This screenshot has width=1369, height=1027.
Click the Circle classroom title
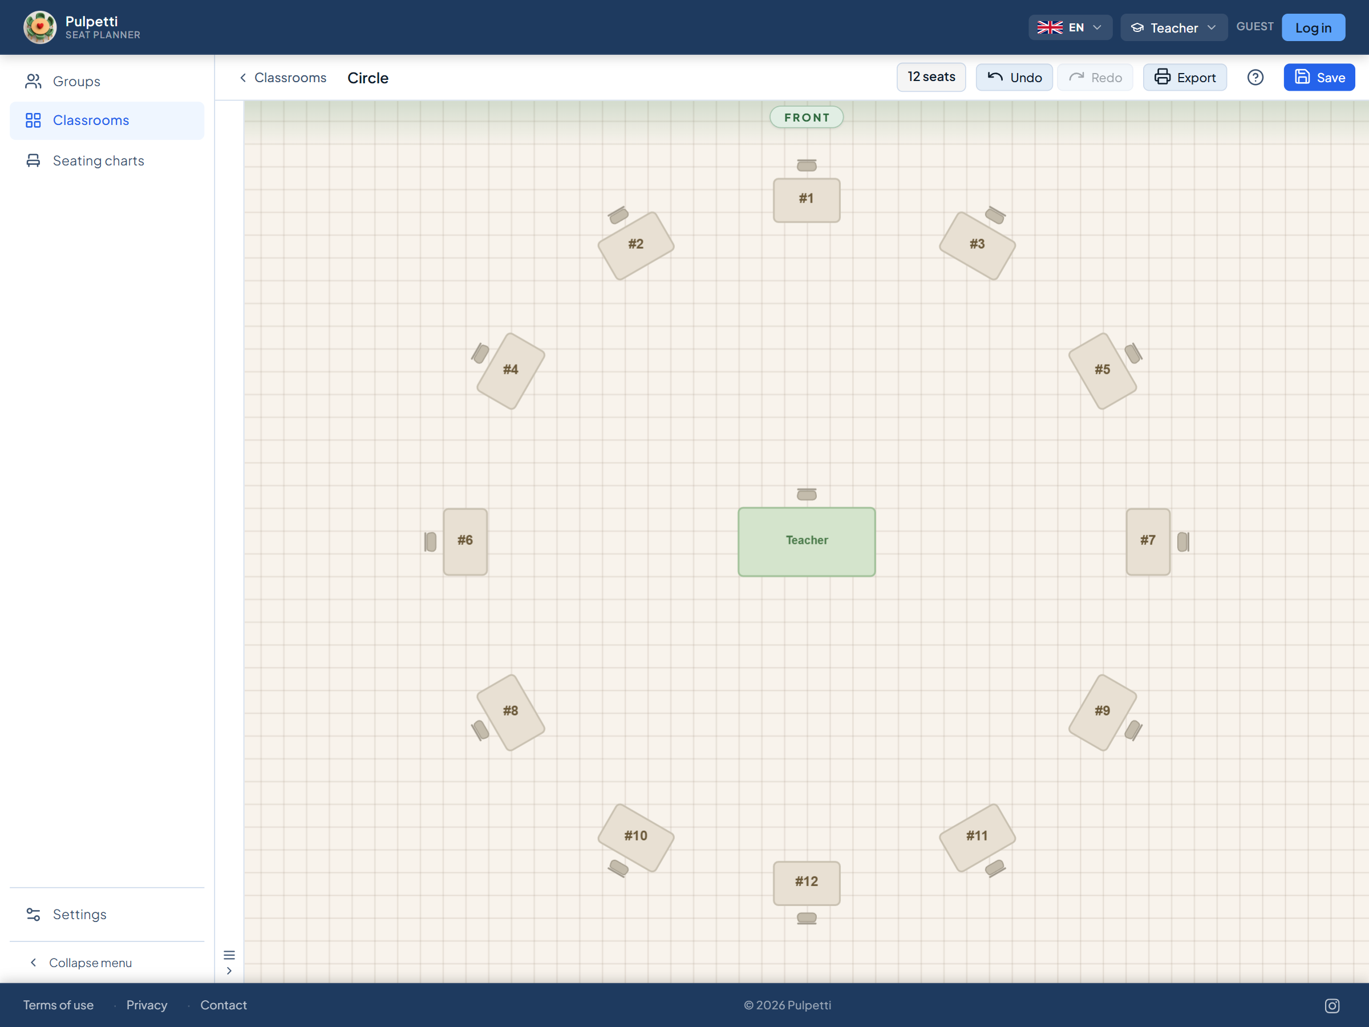coord(367,78)
